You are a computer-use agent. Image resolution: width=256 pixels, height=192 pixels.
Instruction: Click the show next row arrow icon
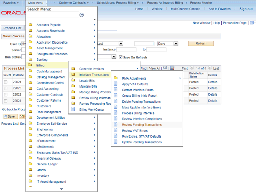210,68
